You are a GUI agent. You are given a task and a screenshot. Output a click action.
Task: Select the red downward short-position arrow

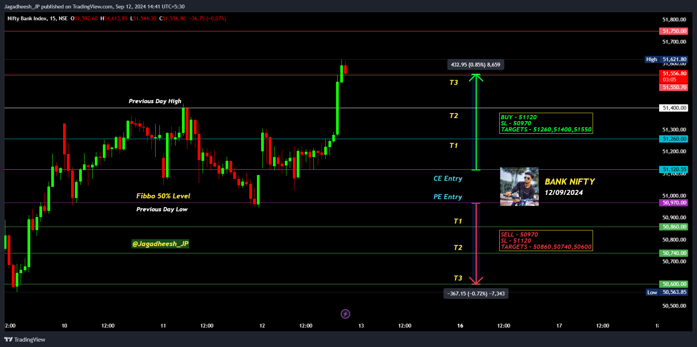(476, 244)
